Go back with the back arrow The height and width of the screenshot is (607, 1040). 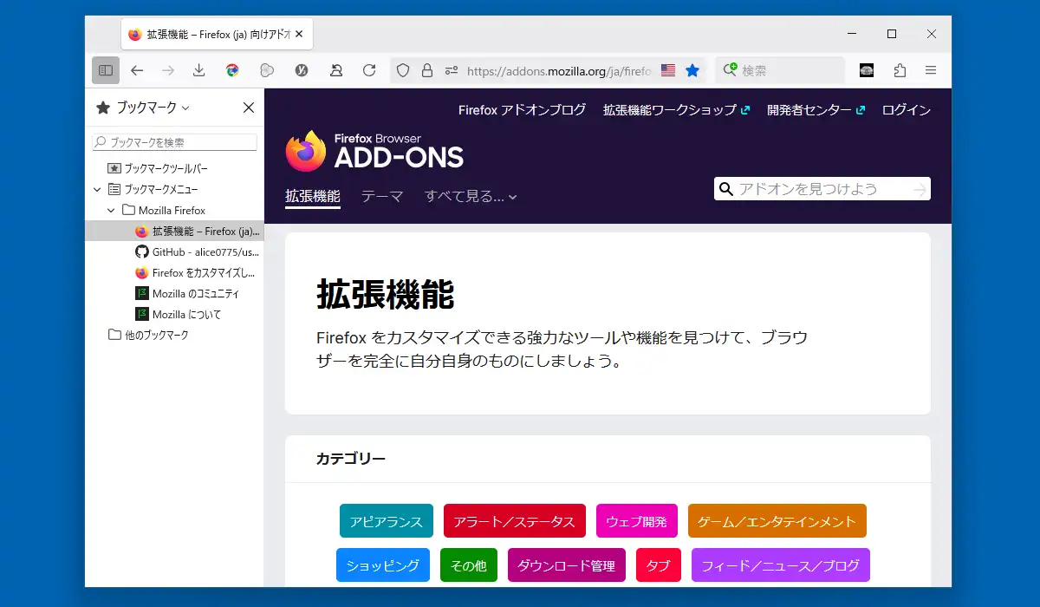click(137, 70)
